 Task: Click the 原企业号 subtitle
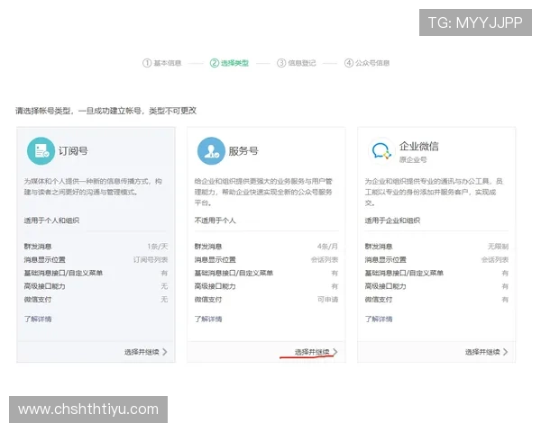pyautogui.click(x=413, y=159)
